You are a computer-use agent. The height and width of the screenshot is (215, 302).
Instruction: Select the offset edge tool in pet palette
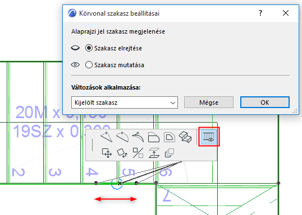coord(153,137)
